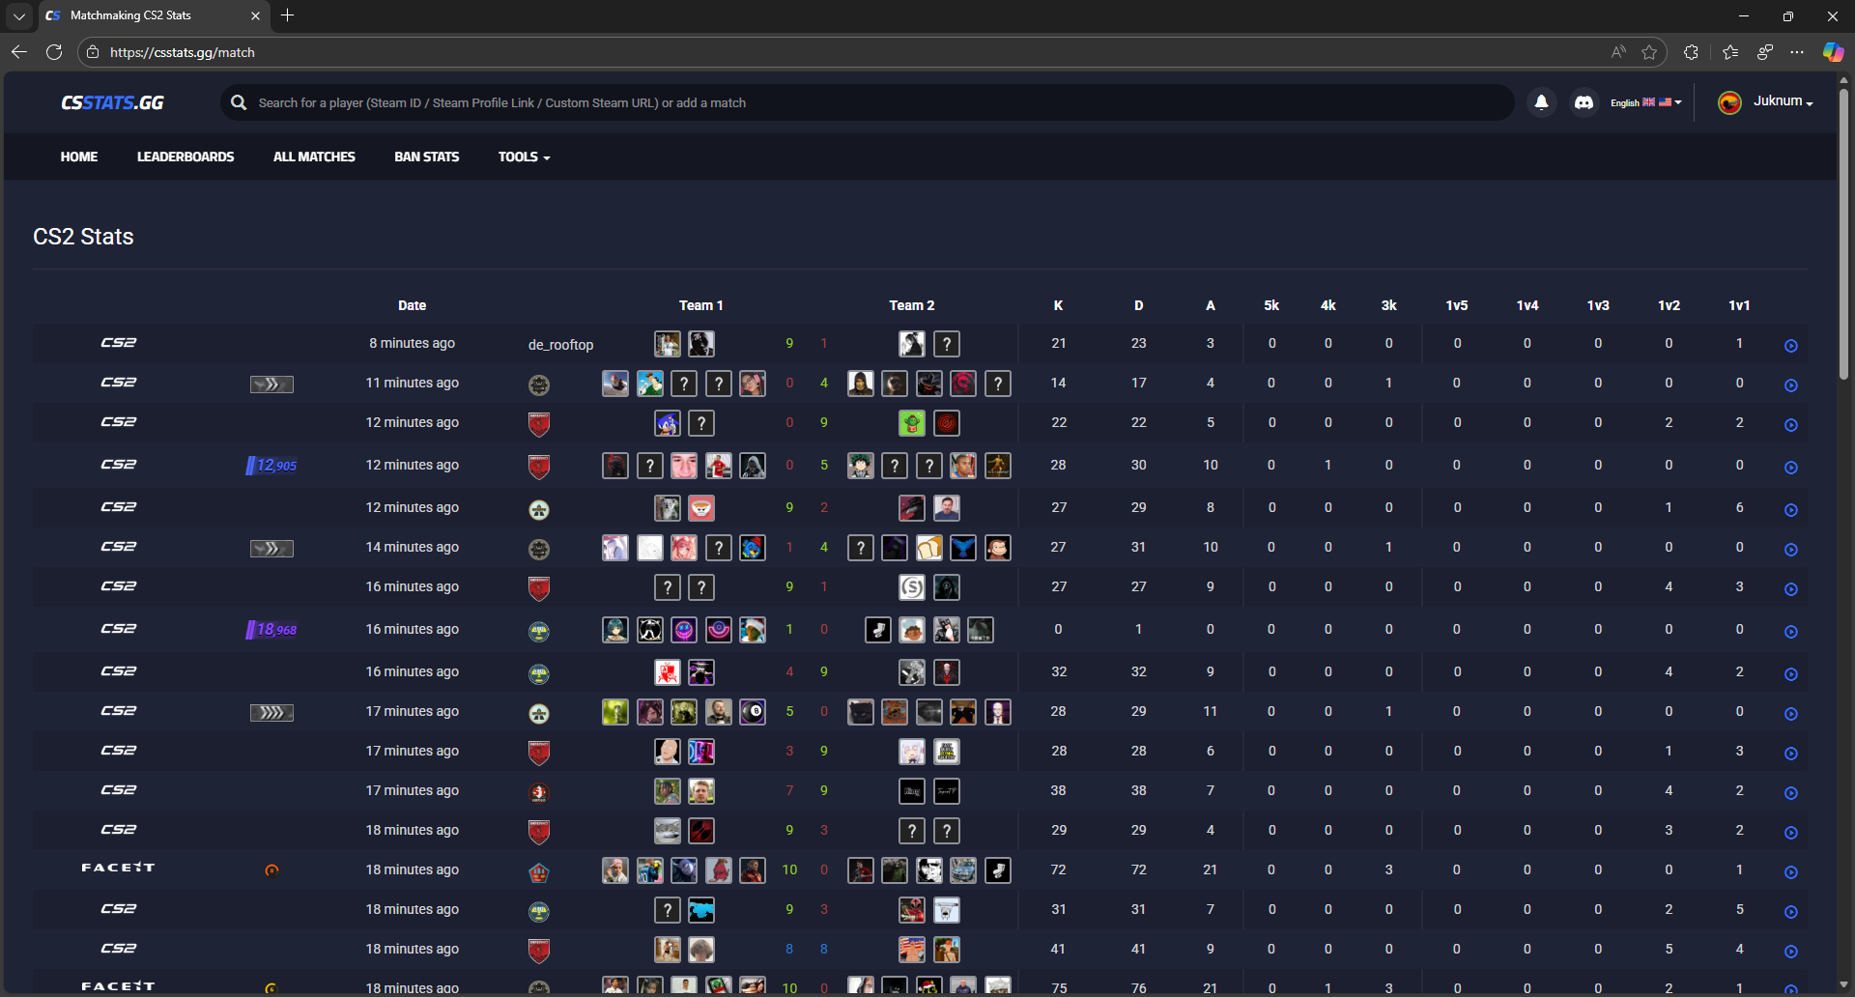Open the favorites list icon
This screenshot has height=997, width=1855.
pyautogui.click(x=1730, y=52)
